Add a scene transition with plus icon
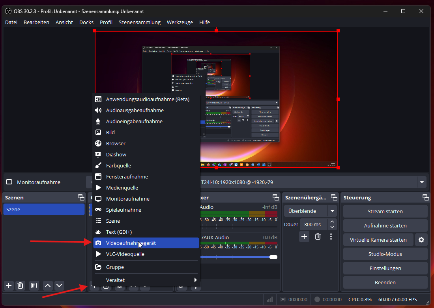 (x=304, y=237)
